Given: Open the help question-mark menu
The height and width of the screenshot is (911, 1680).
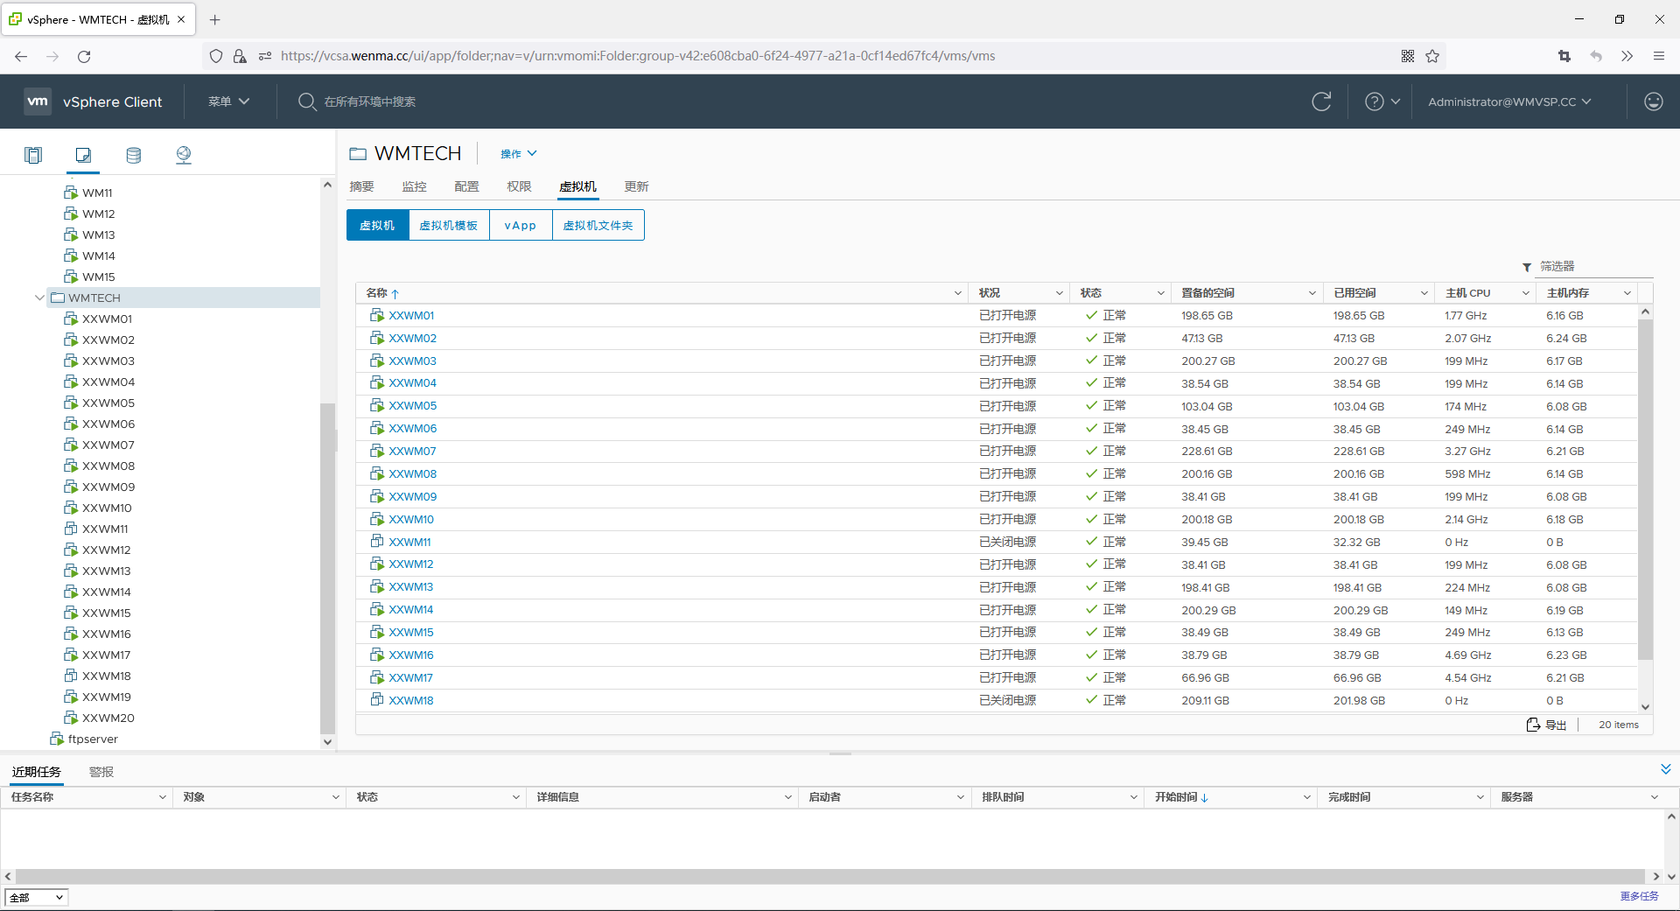Looking at the screenshot, I should click(x=1382, y=102).
